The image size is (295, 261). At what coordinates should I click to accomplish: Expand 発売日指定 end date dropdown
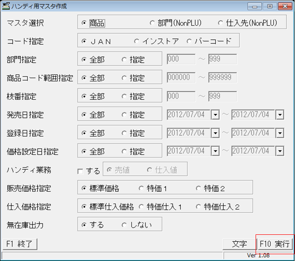[x=280, y=115]
